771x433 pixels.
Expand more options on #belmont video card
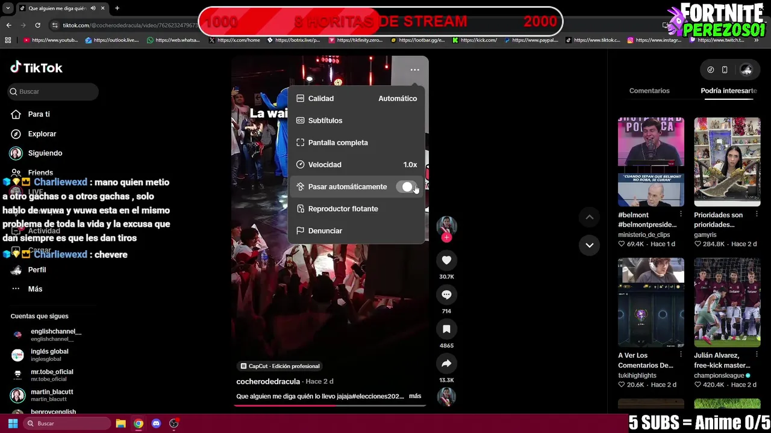coord(681,215)
